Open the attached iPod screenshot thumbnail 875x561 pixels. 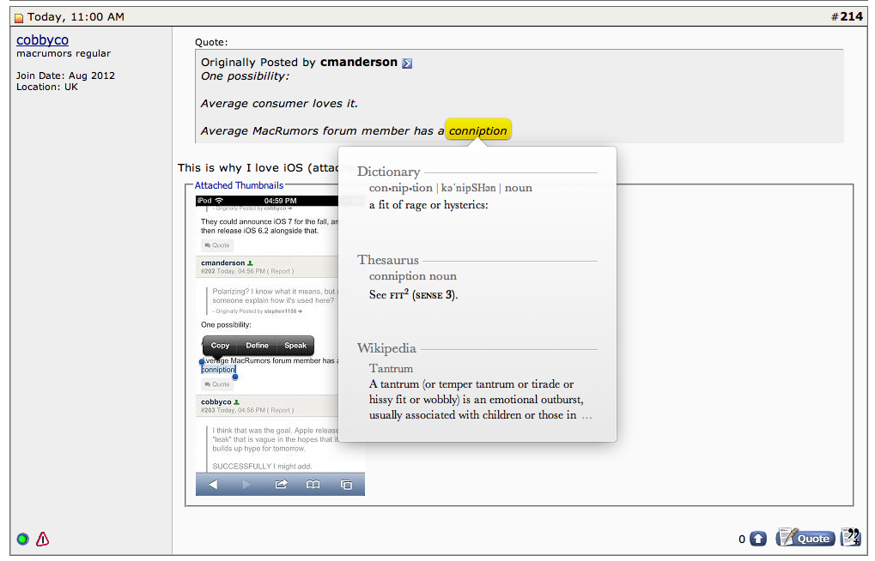tap(280, 345)
